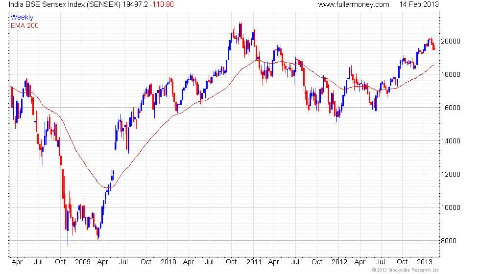The height and width of the screenshot is (274, 480).
Task: Select the EMA 200 legend label
Action: [25, 25]
